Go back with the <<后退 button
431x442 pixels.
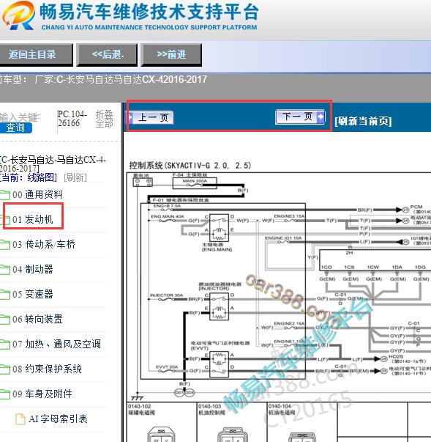click(108, 55)
